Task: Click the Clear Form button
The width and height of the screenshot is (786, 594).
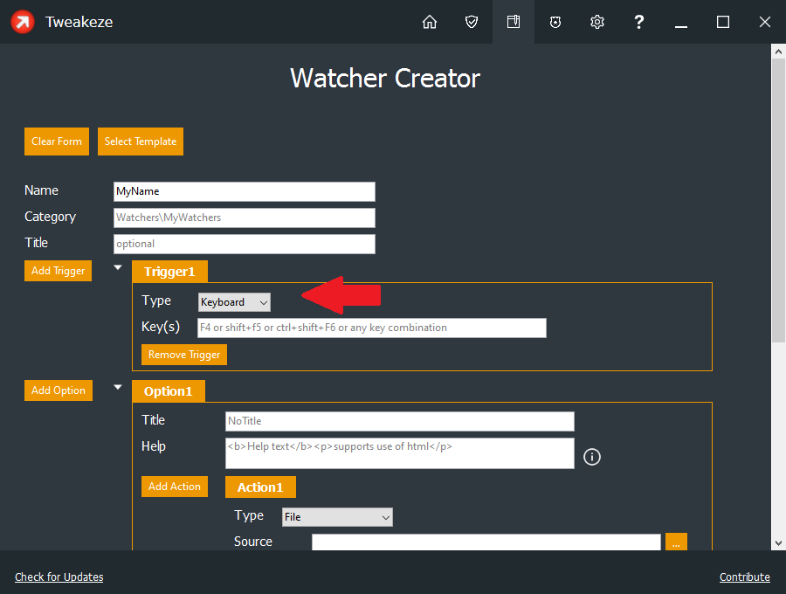Action: 57,142
